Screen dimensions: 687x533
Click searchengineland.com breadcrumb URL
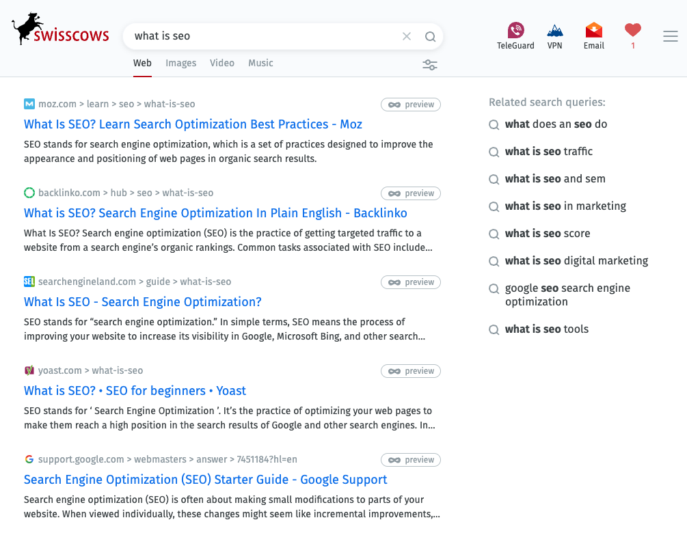[135, 282]
